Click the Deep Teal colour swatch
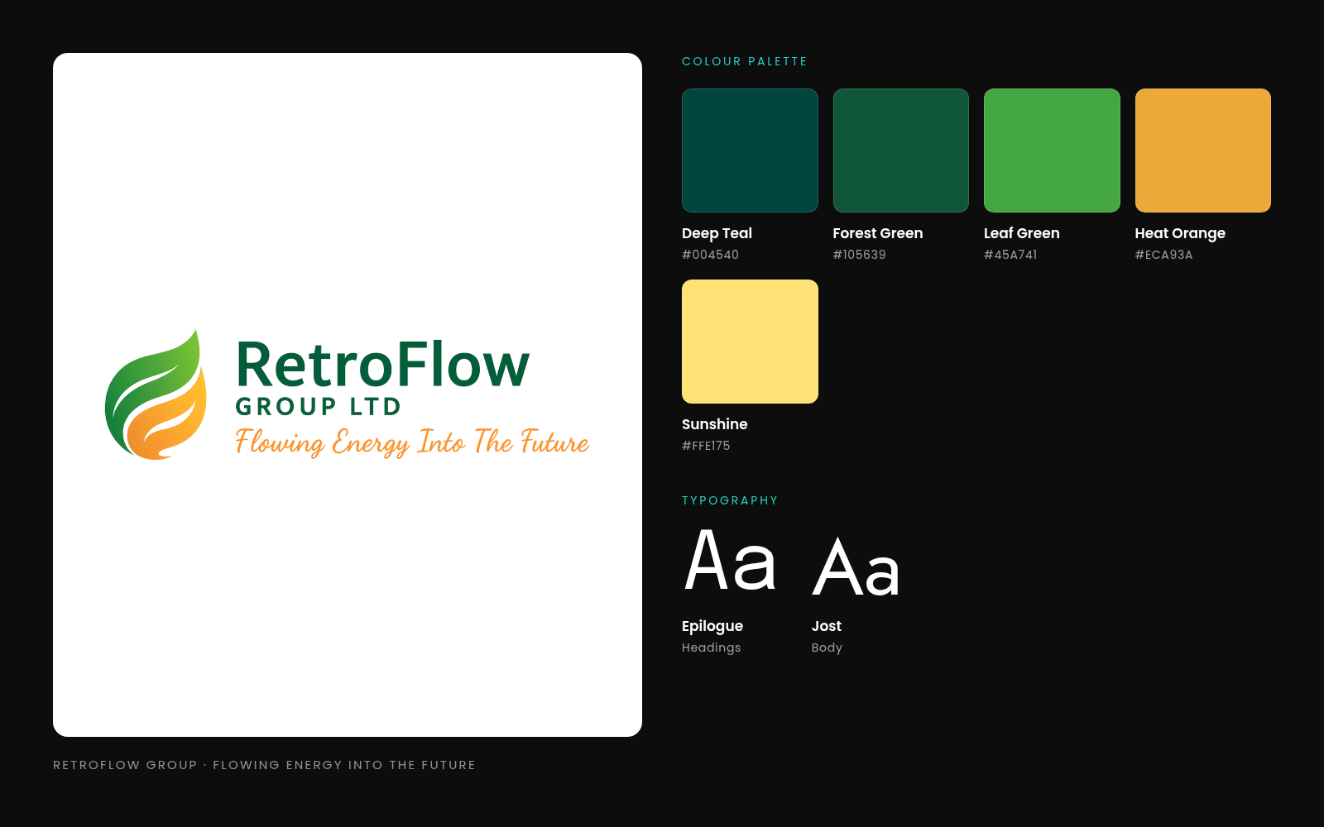This screenshot has width=1324, height=827. click(x=750, y=151)
